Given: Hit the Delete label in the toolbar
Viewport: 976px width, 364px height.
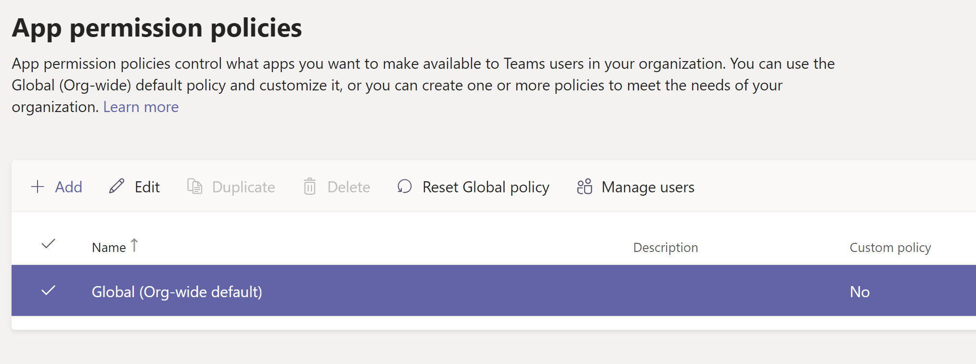Looking at the screenshot, I should 348,187.
